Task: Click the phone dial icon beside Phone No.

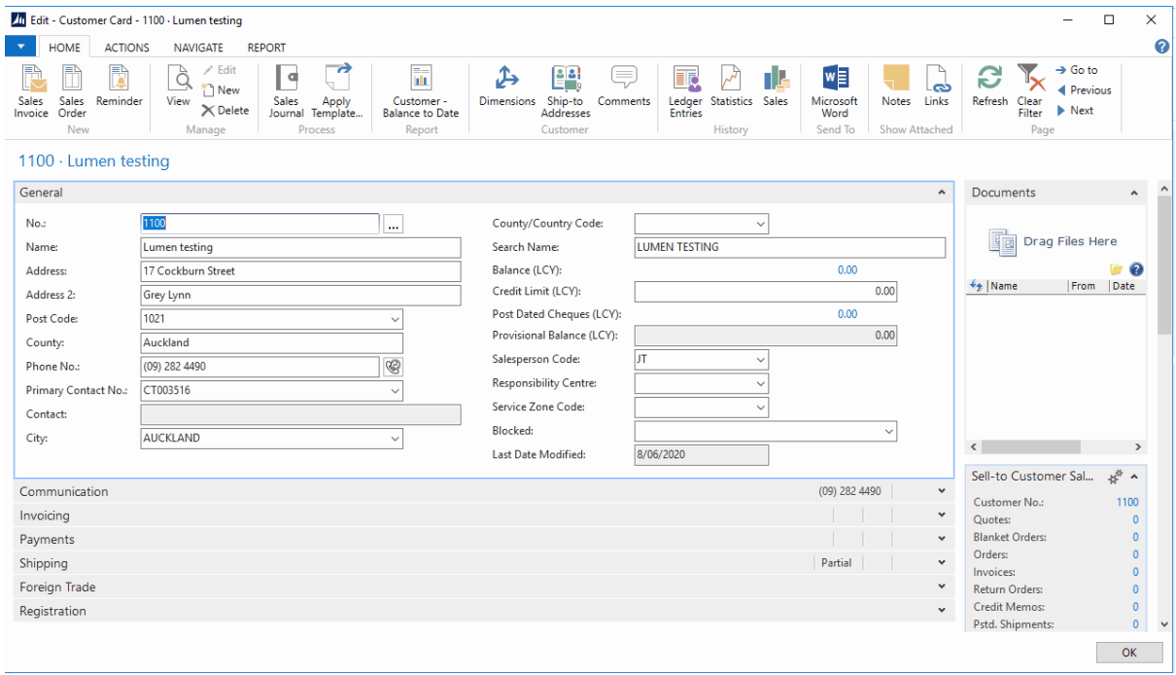Action: [393, 367]
